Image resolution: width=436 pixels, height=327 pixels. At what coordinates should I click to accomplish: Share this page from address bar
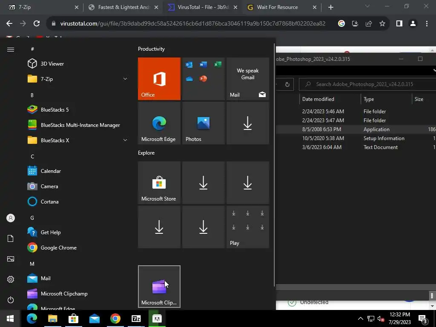coord(369,24)
